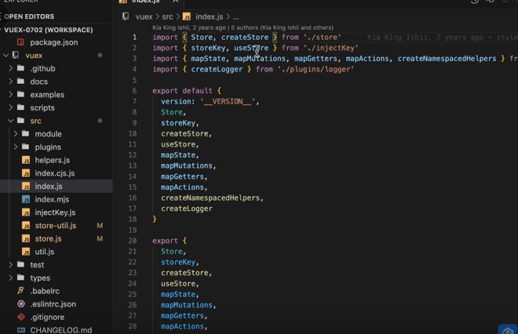Expand the plugins folder chevron
This screenshot has height=334, width=518.
(16, 147)
